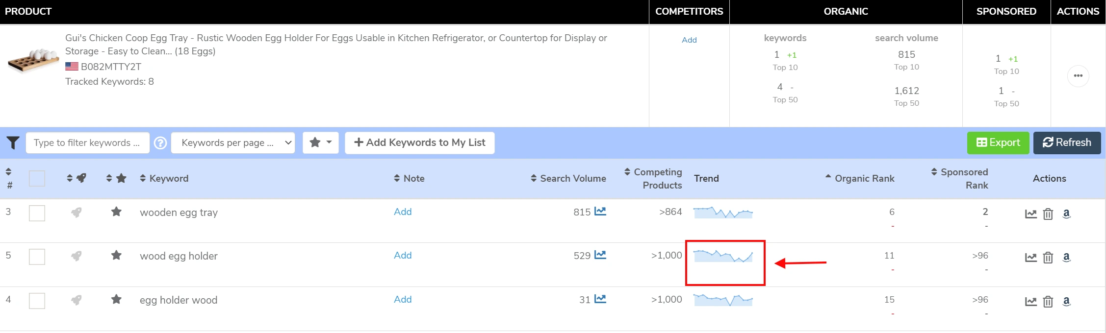Click the help question mark icon
Viewport: 1106px width, 333px height.
tap(160, 143)
